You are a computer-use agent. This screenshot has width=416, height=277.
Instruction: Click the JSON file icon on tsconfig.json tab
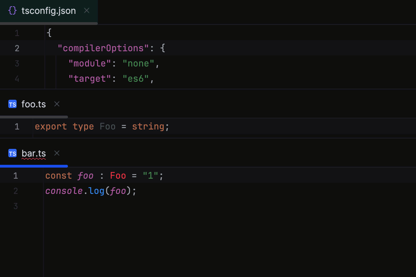pos(12,10)
